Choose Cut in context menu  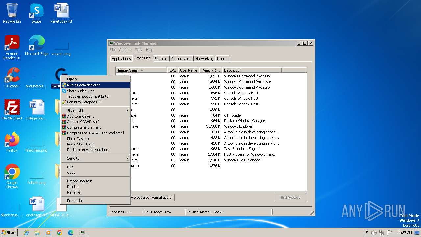pyautogui.click(x=95, y=167)
